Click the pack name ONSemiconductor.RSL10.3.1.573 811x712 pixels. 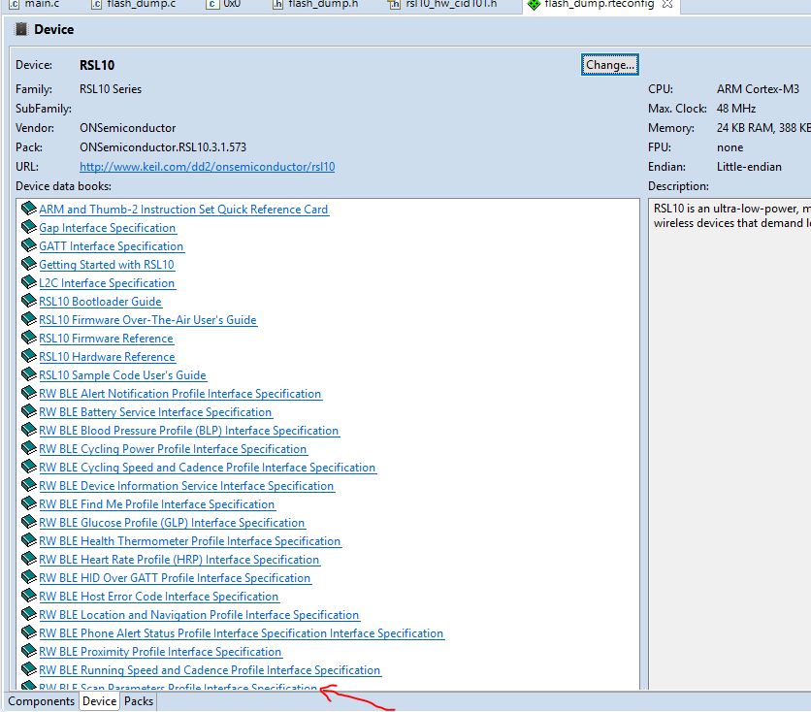pyautogui.click(x=163, y=147)
